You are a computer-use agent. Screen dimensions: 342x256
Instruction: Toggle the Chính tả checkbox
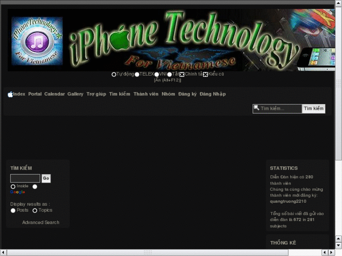coord(182,75)
